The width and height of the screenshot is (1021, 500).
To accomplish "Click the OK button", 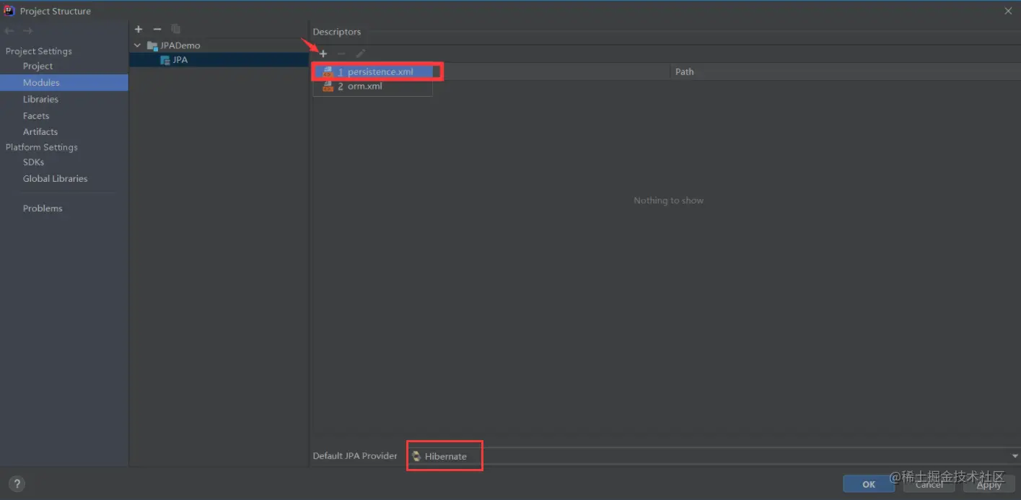I will point(869,484).
